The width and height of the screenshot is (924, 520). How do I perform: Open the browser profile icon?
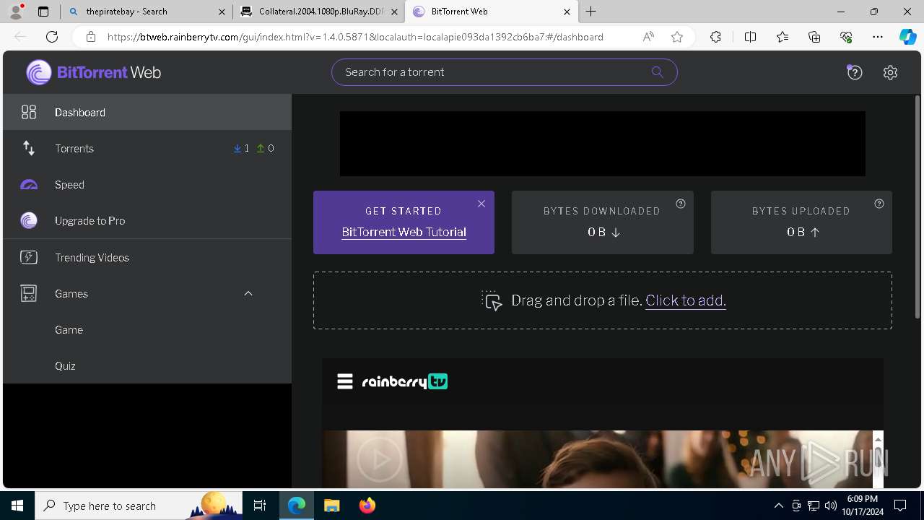coord(16,12)
